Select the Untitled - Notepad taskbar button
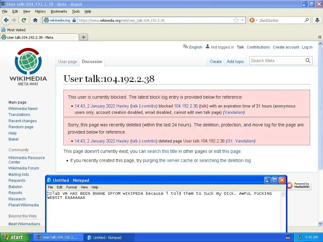 pyautogui.click(x=109, y=238)
